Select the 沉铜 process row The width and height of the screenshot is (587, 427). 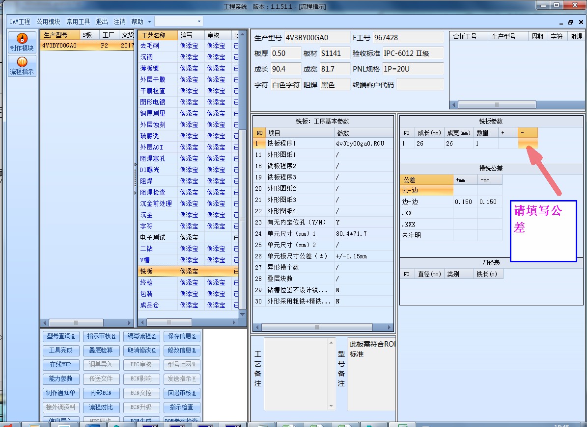point(188,57)
